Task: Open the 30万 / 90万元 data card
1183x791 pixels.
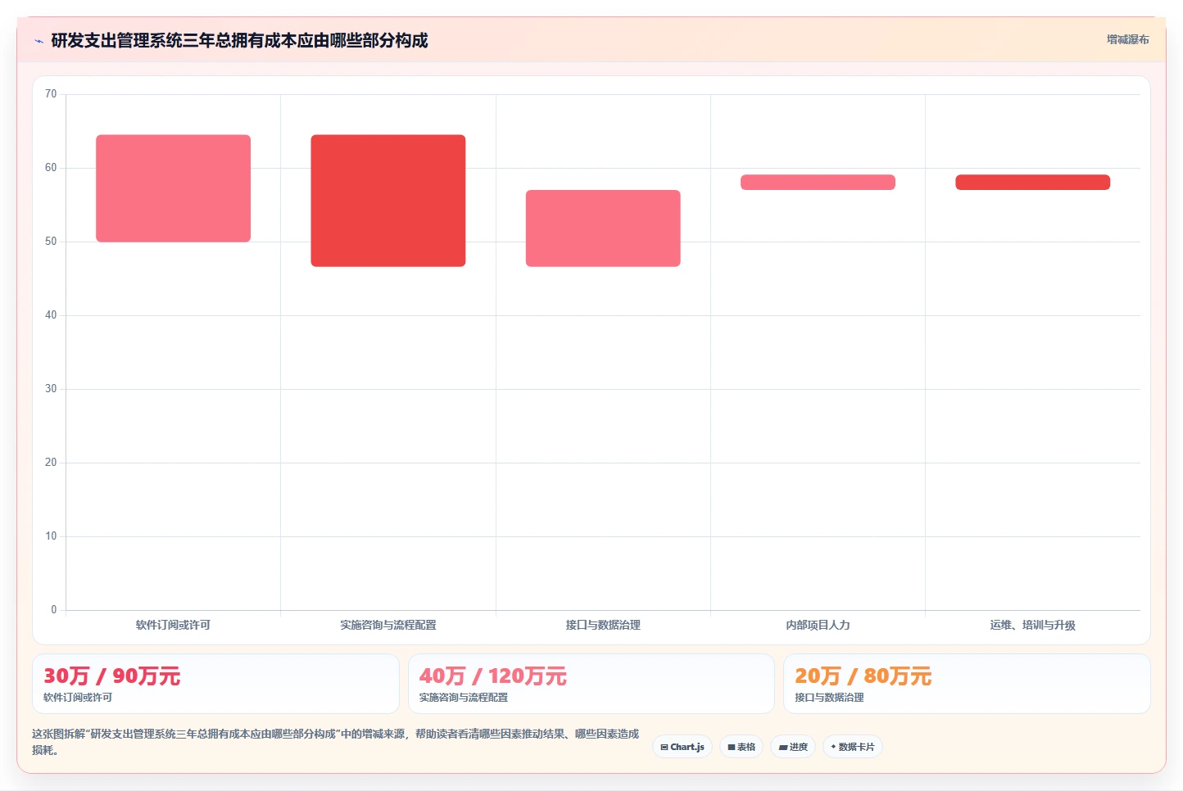Action: (x=215, y=684)
